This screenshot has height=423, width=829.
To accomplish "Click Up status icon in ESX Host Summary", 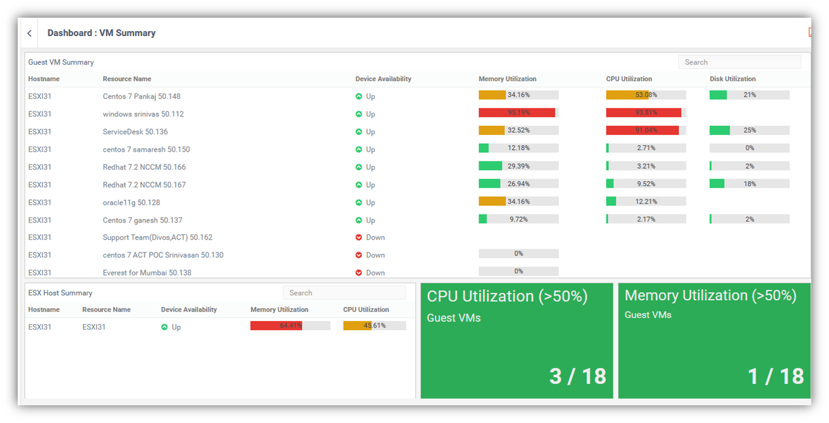I will (164, 327).
